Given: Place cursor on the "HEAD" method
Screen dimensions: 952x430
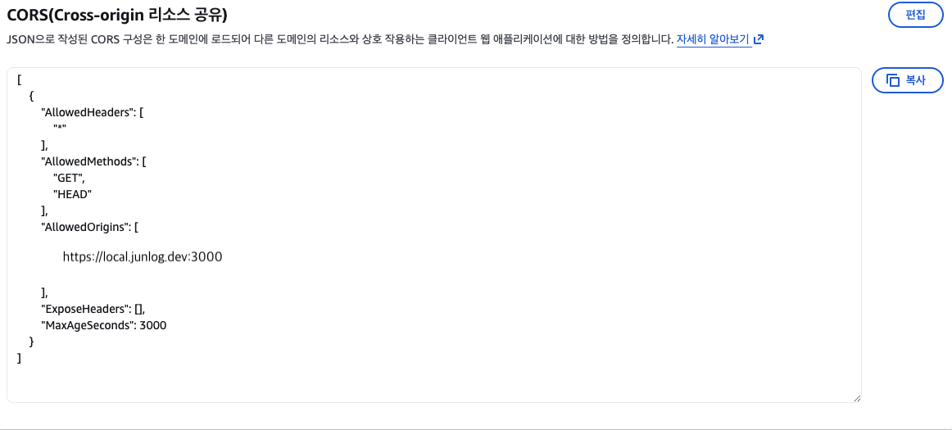Looking at the screenshot, I should click(72, 194).
